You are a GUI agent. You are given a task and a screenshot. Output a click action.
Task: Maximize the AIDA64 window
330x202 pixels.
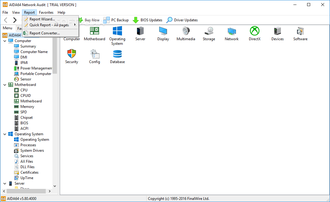coord(309,5)
